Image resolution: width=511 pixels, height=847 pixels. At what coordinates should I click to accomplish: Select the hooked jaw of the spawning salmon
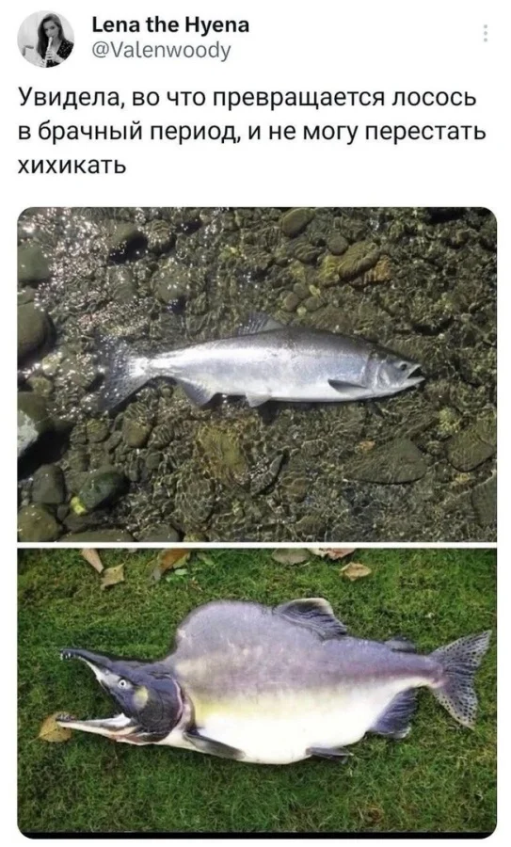click(x=97, y=693)
